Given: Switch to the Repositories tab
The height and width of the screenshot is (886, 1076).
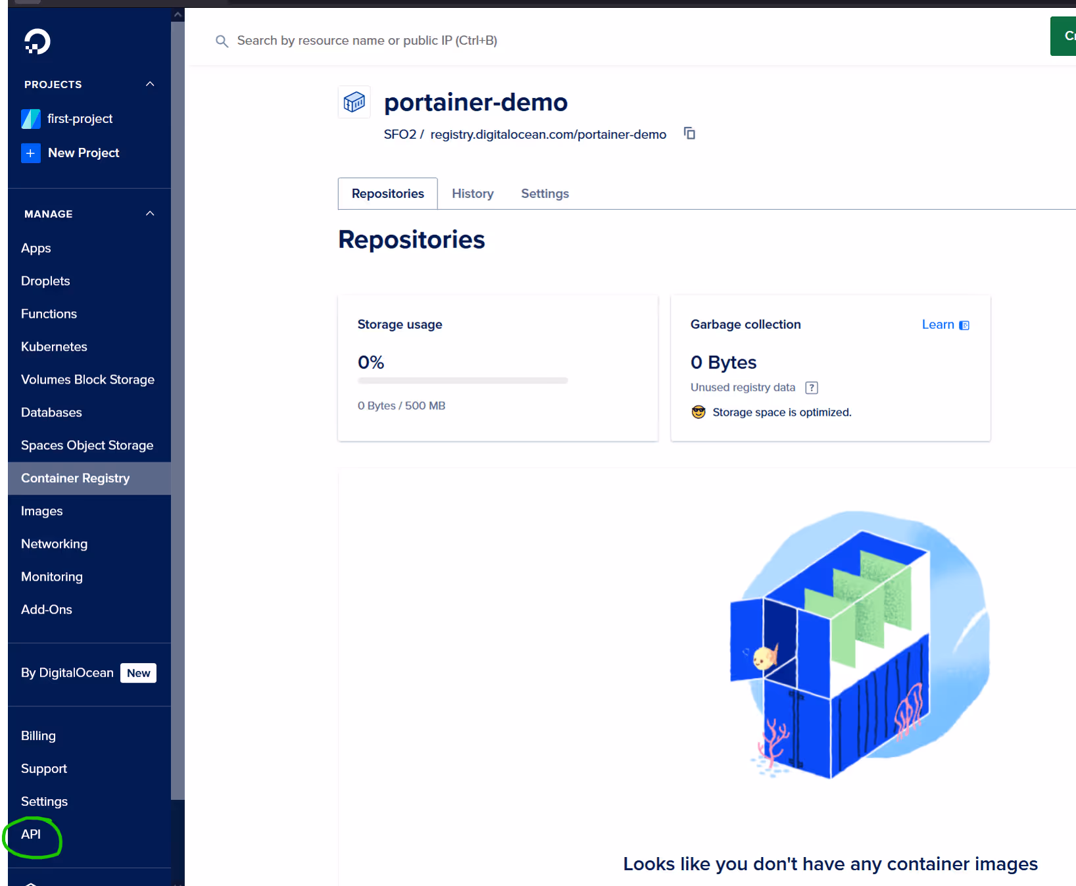Looking at the screenshot, I should [388, 193].
